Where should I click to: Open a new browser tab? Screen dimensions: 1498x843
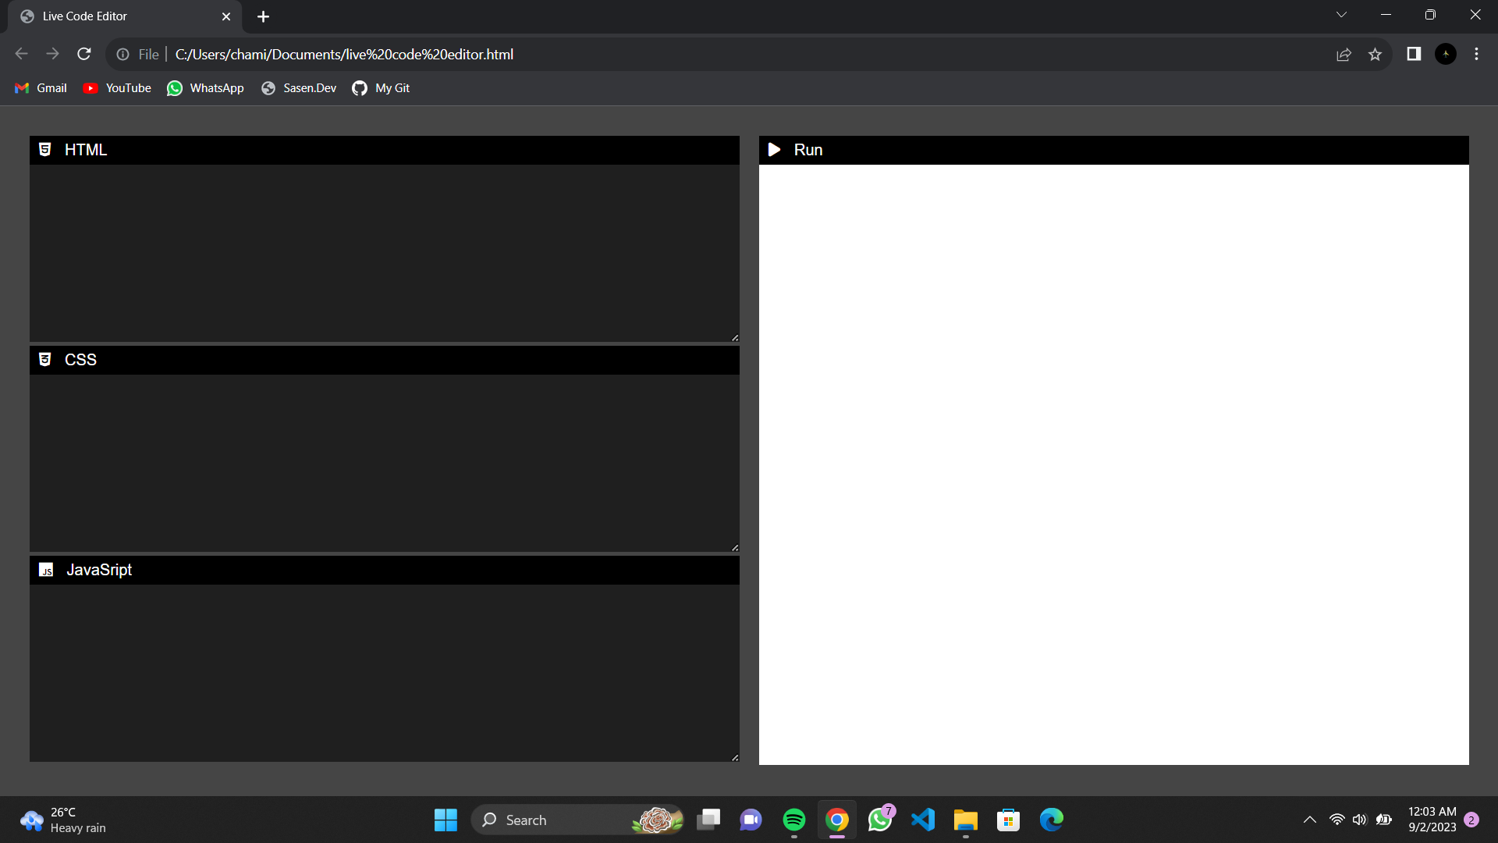(263, 16)
